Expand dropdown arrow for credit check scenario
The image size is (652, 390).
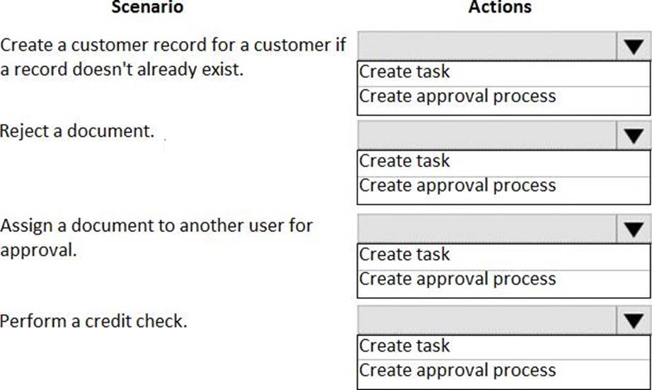click(x=633, y=321)
